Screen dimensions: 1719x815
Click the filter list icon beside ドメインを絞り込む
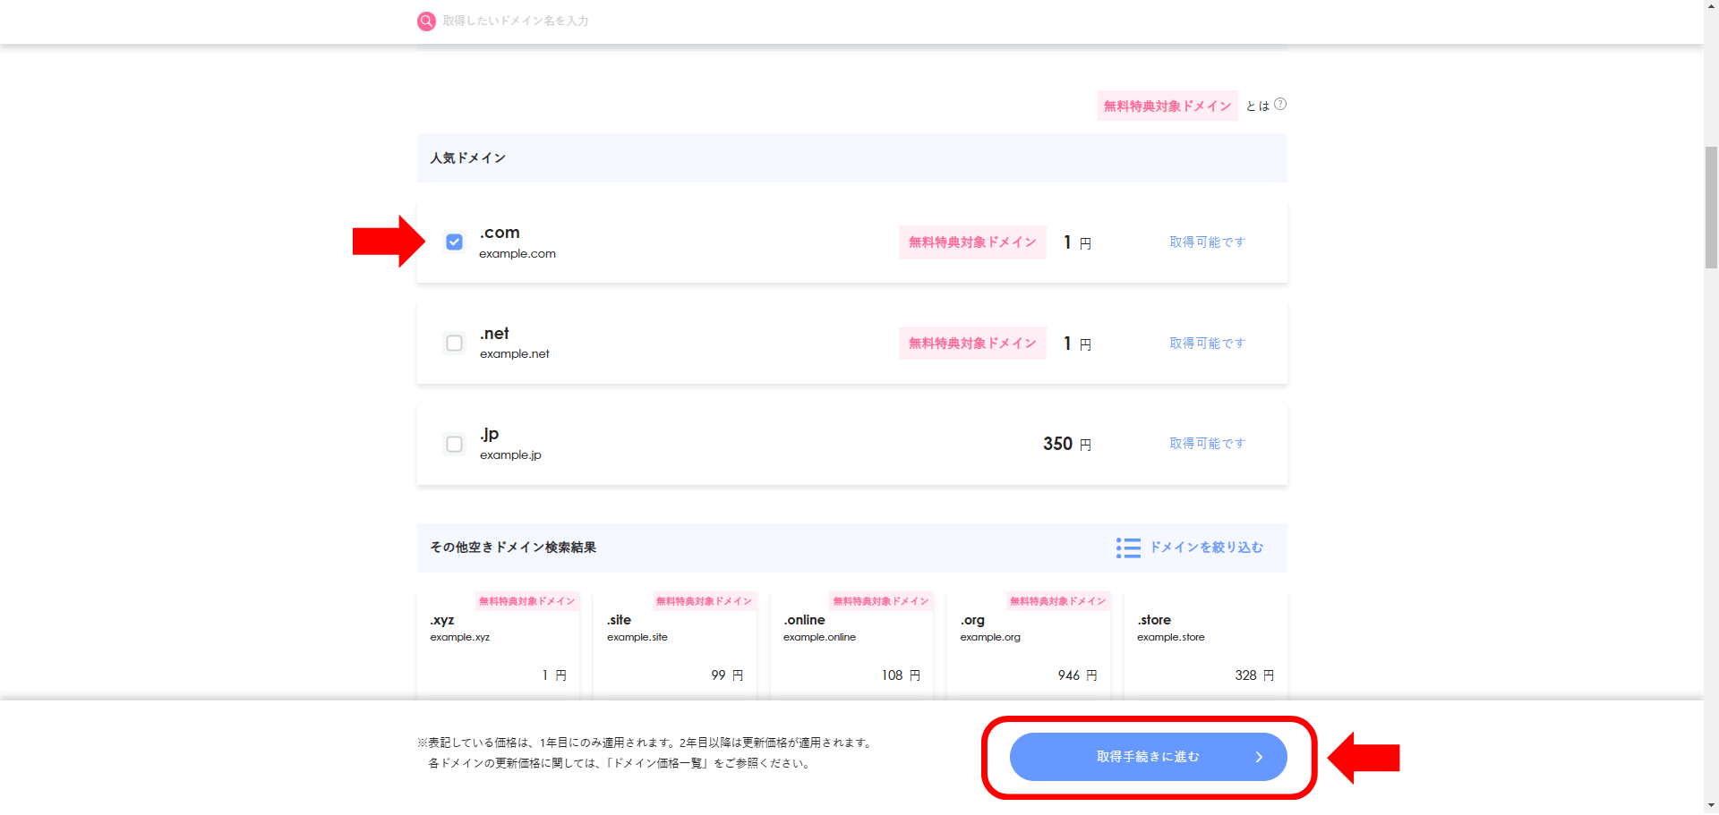point(1128,548)
